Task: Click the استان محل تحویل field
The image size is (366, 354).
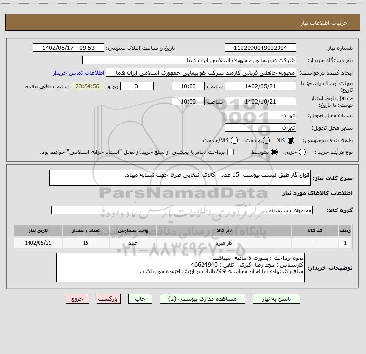Action: coord(260,115)
